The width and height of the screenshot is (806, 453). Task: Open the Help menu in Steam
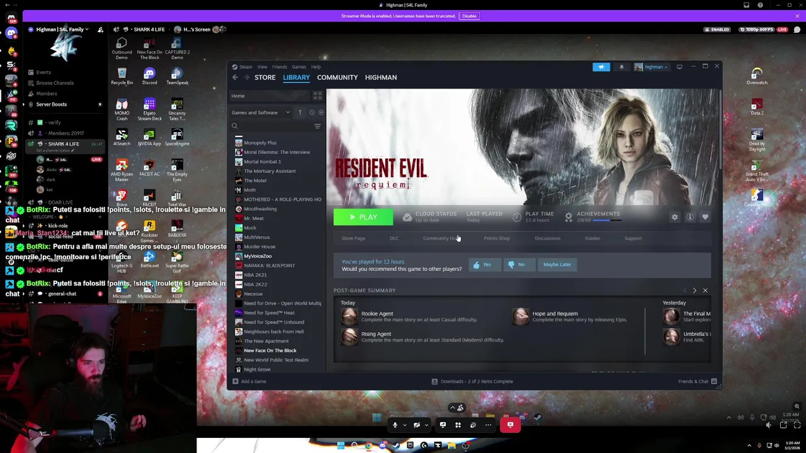[x=315, y=67]
